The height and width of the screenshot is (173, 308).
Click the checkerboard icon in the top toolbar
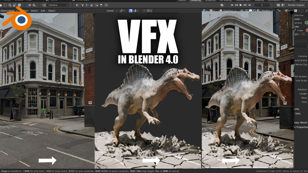92,5
